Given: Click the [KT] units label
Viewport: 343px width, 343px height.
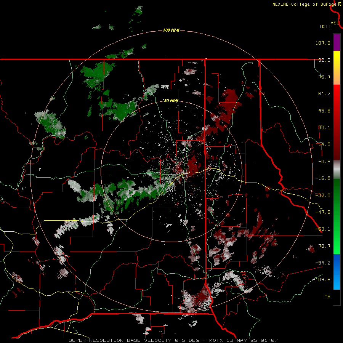Looking at the screenshot, I should coord(325,26).
